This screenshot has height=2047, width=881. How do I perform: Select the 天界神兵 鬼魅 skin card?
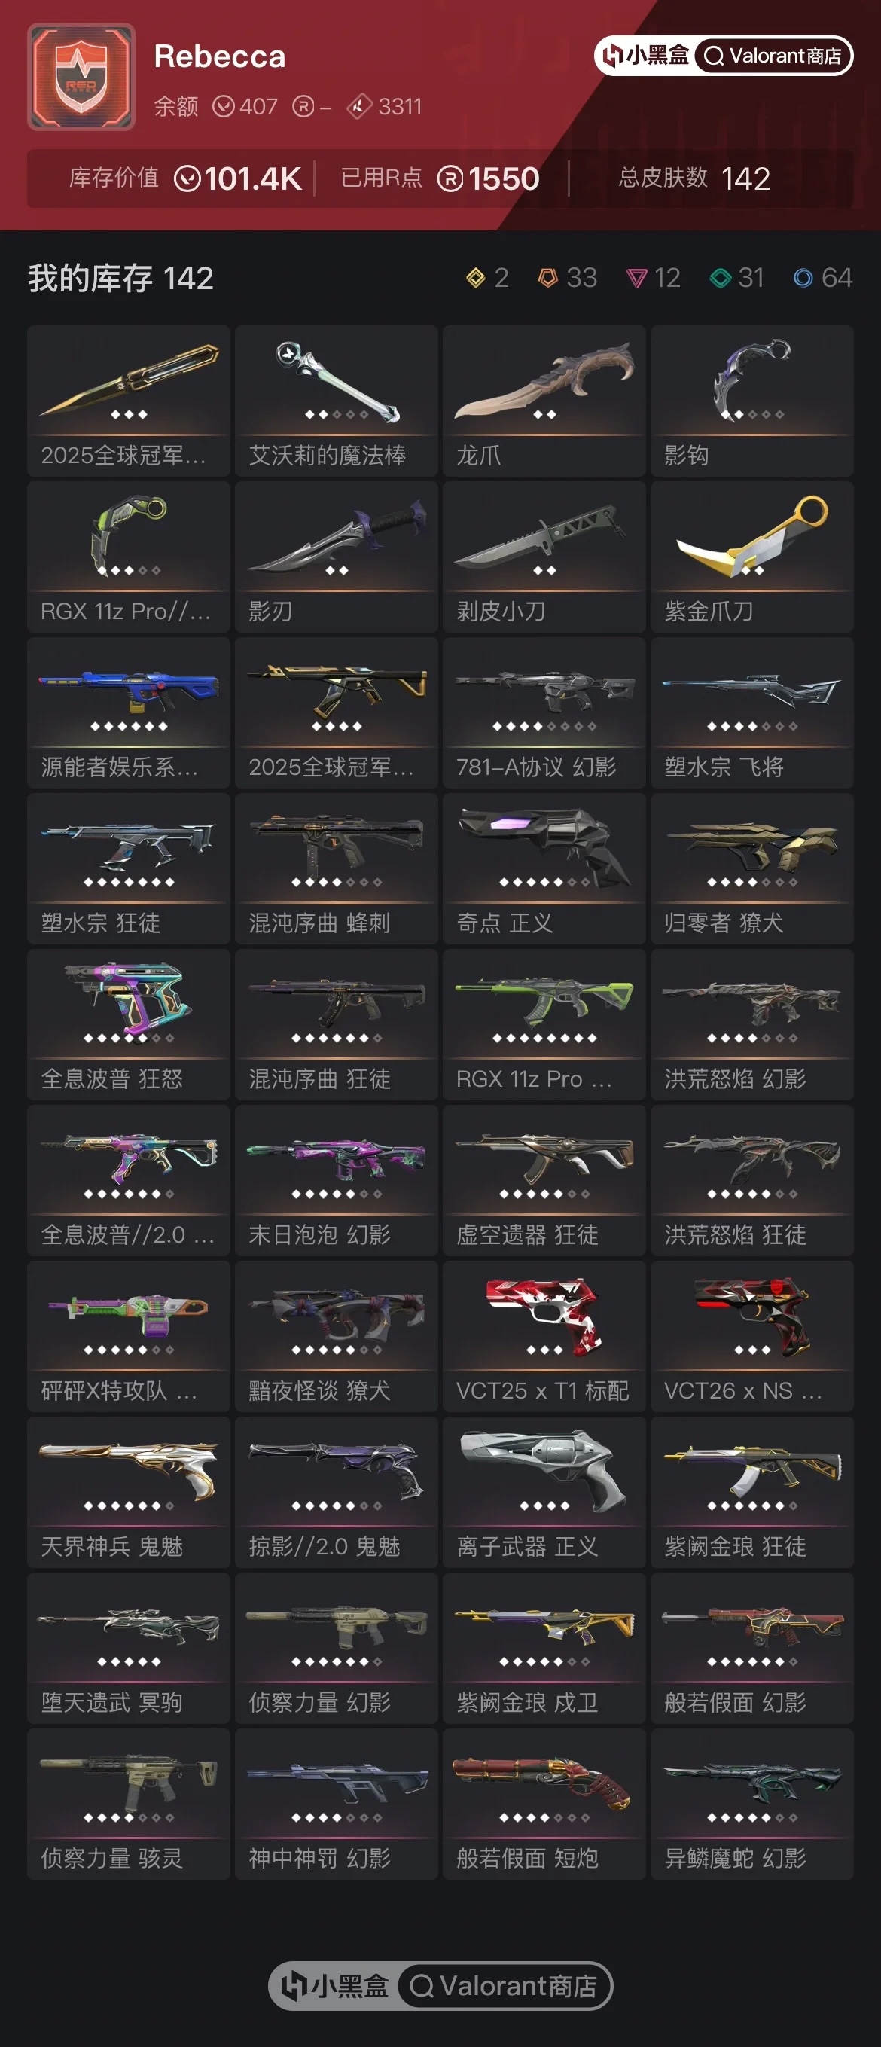coord(129,1491)
